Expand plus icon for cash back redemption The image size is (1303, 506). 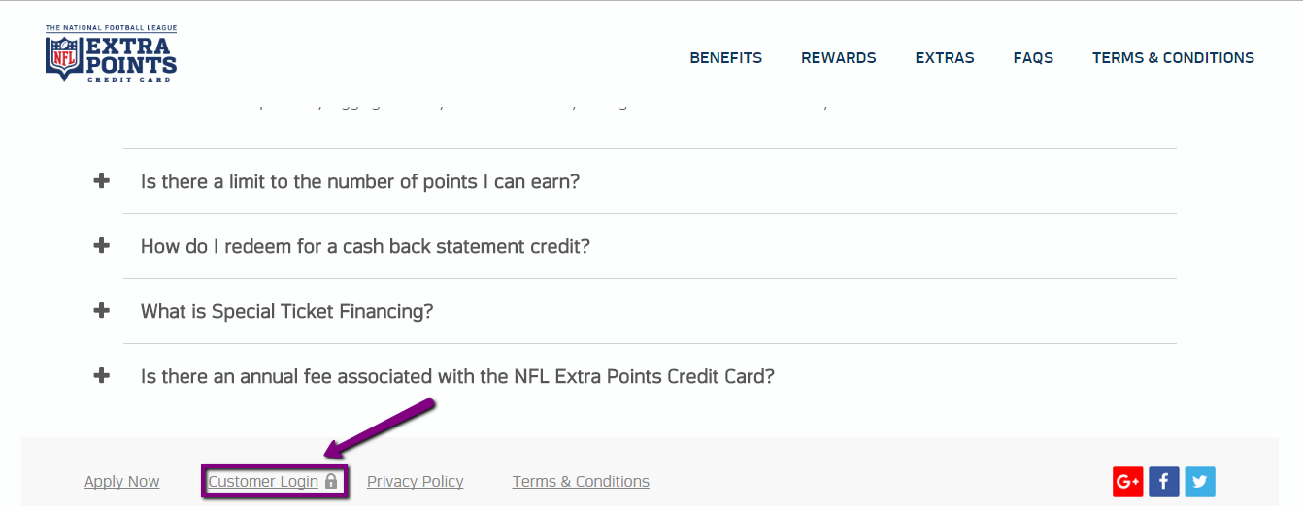pyautogui.click(x=101, y=245)
